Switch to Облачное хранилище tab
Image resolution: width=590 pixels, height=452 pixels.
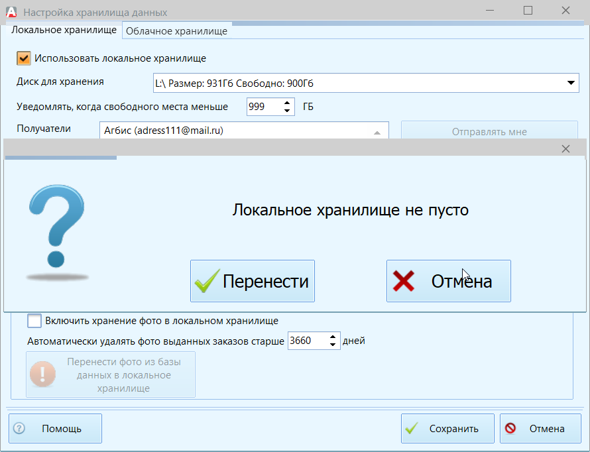(177, 31)
